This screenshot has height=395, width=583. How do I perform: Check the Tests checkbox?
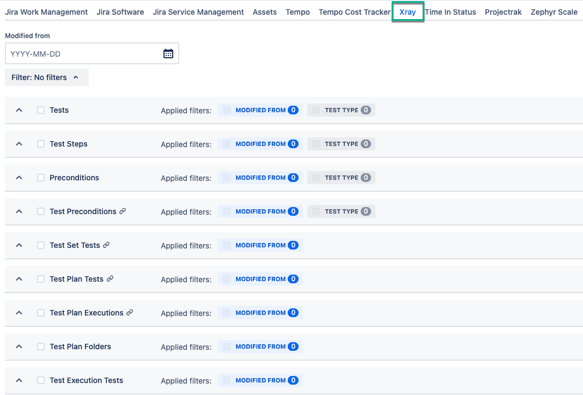pos(41,110)
